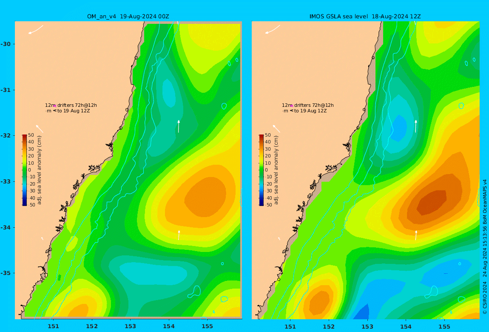Click the coastal circle marker near -30.3 latitude, left map
The height and width of the screenshot is (332, 489).
[136, 58]
